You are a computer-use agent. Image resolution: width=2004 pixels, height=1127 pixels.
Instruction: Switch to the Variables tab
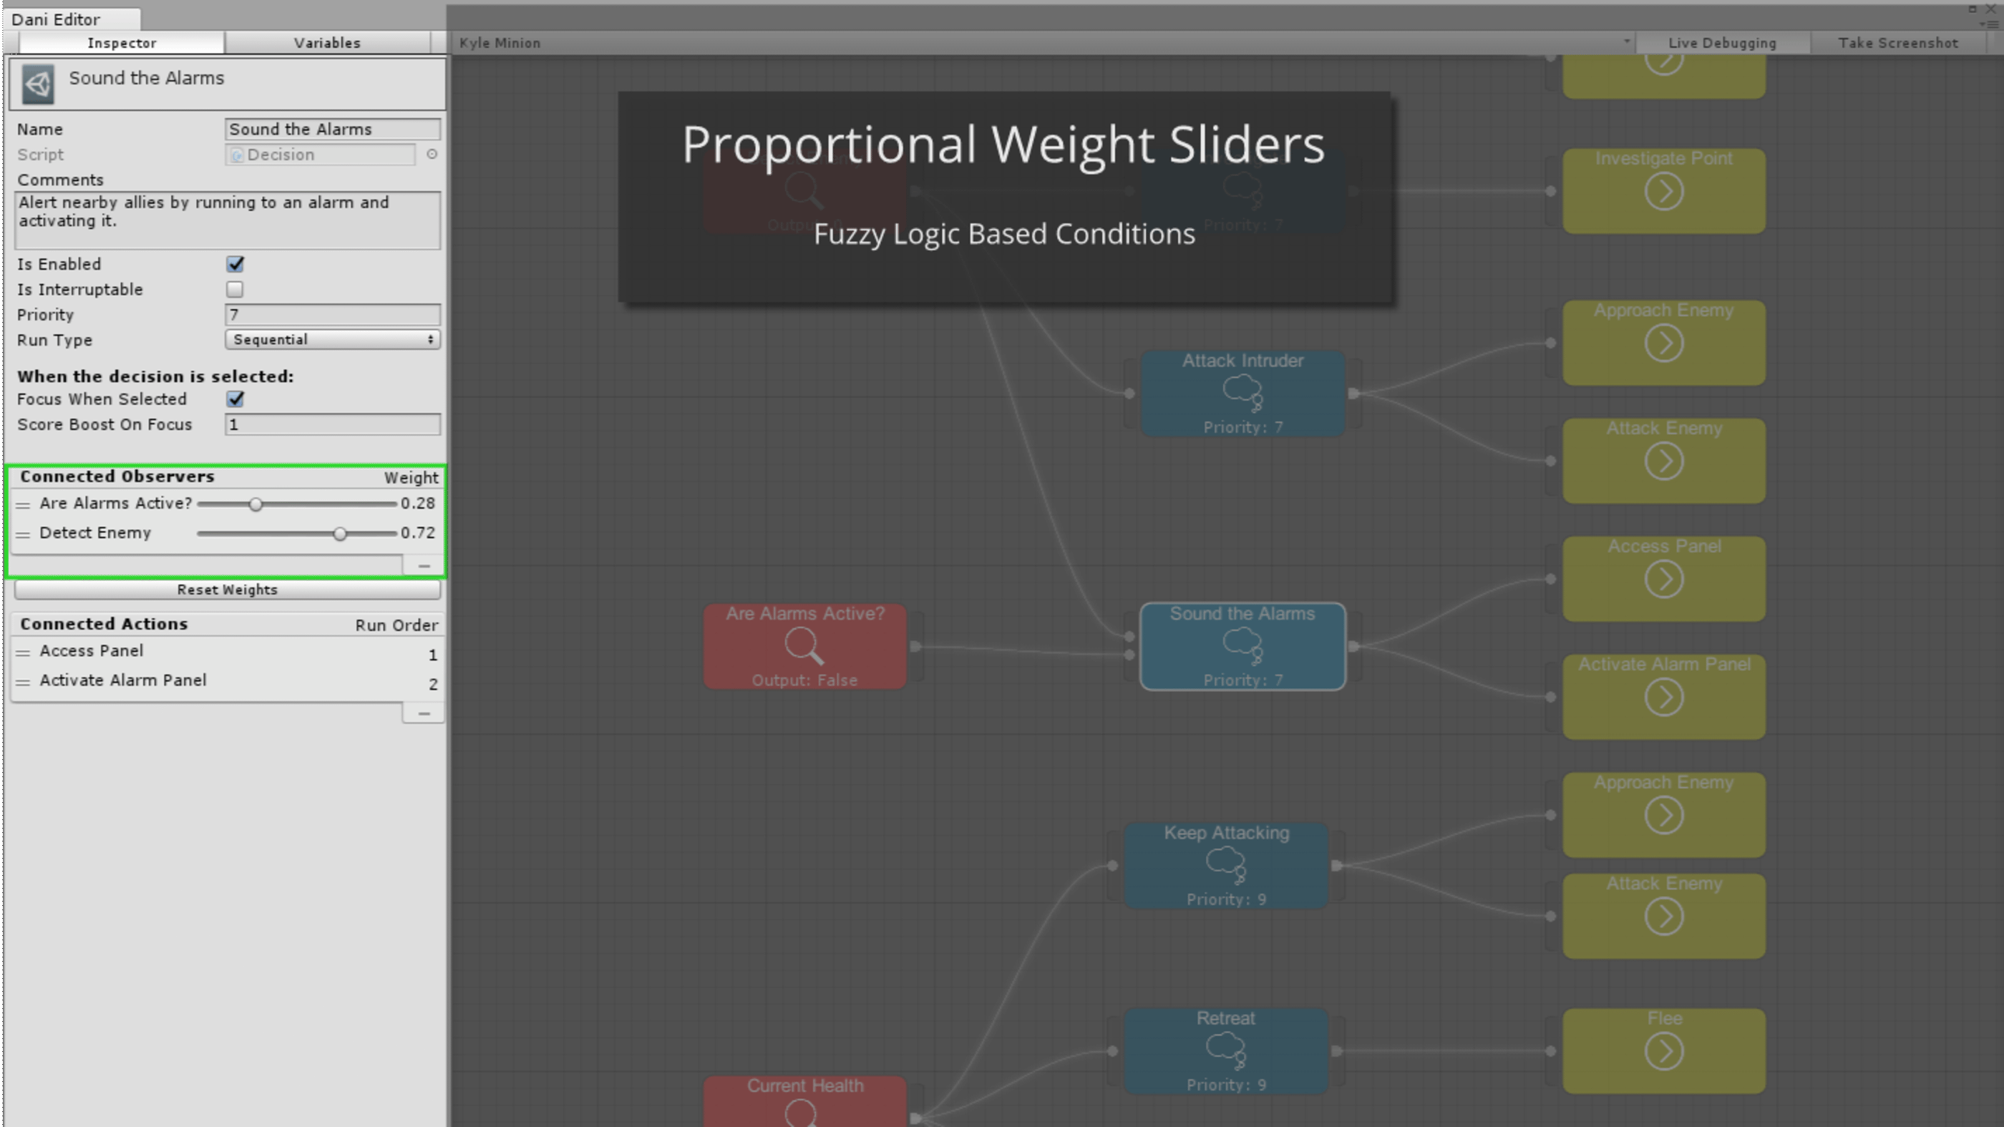point(327,43)
